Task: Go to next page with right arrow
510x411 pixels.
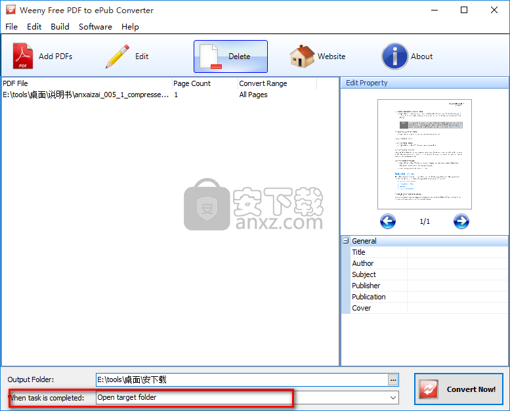Action: coord(461,221)
